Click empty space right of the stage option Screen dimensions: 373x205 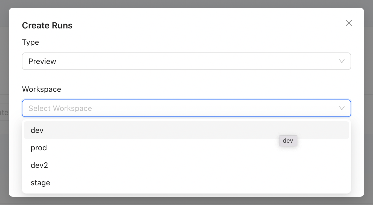[191, 183]
